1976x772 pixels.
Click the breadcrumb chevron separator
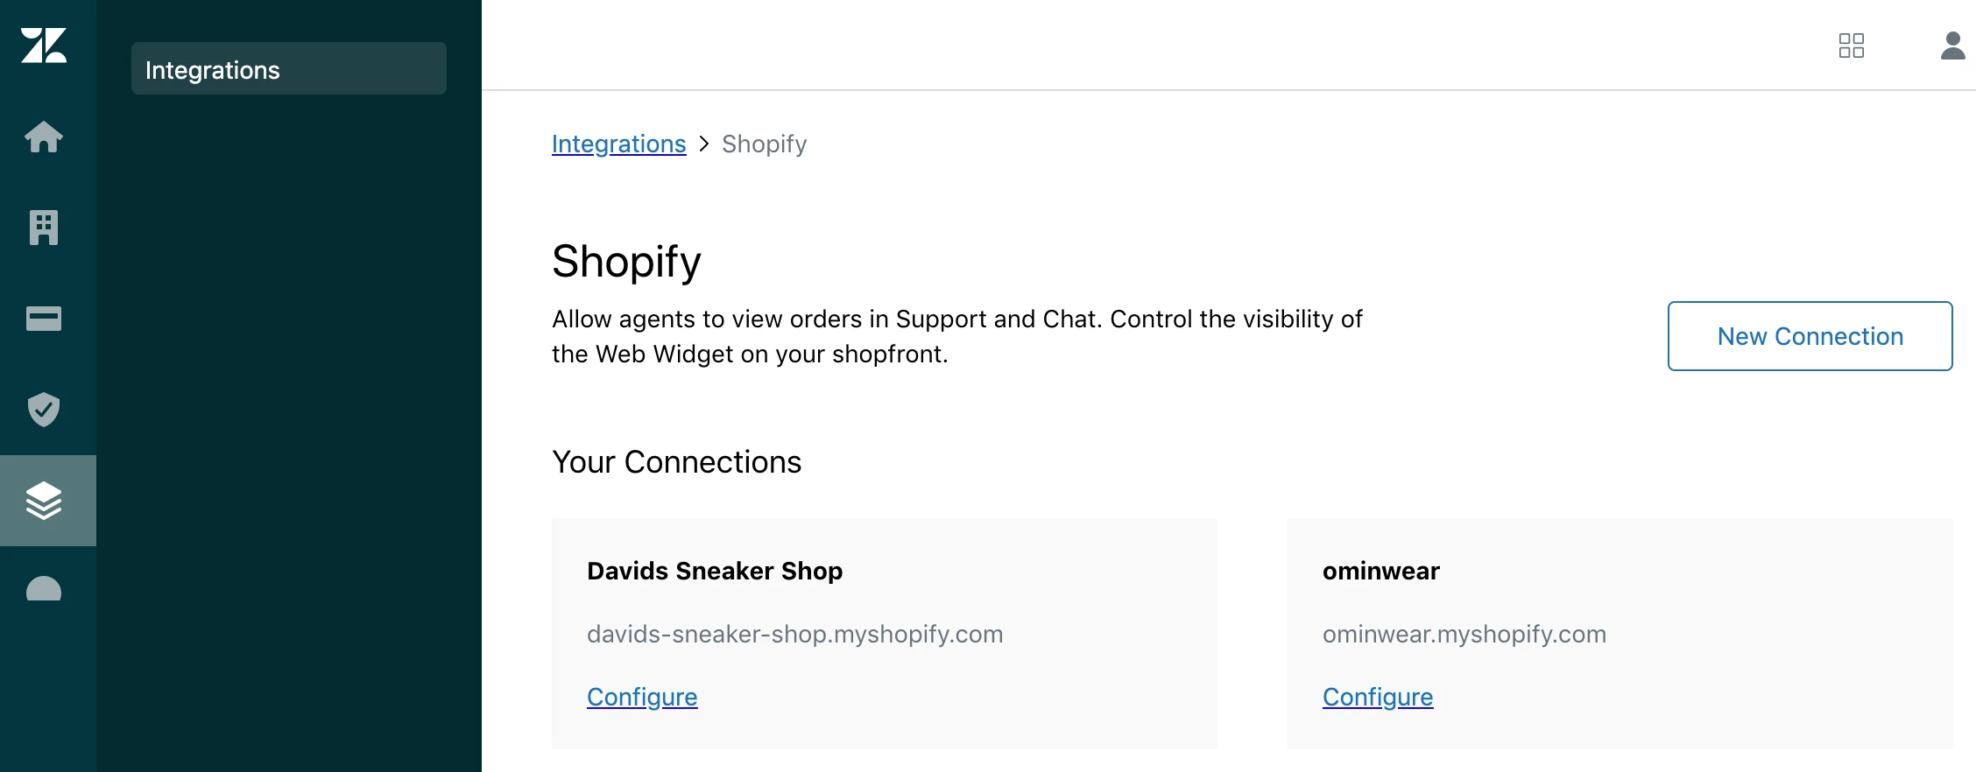[703, 144]
